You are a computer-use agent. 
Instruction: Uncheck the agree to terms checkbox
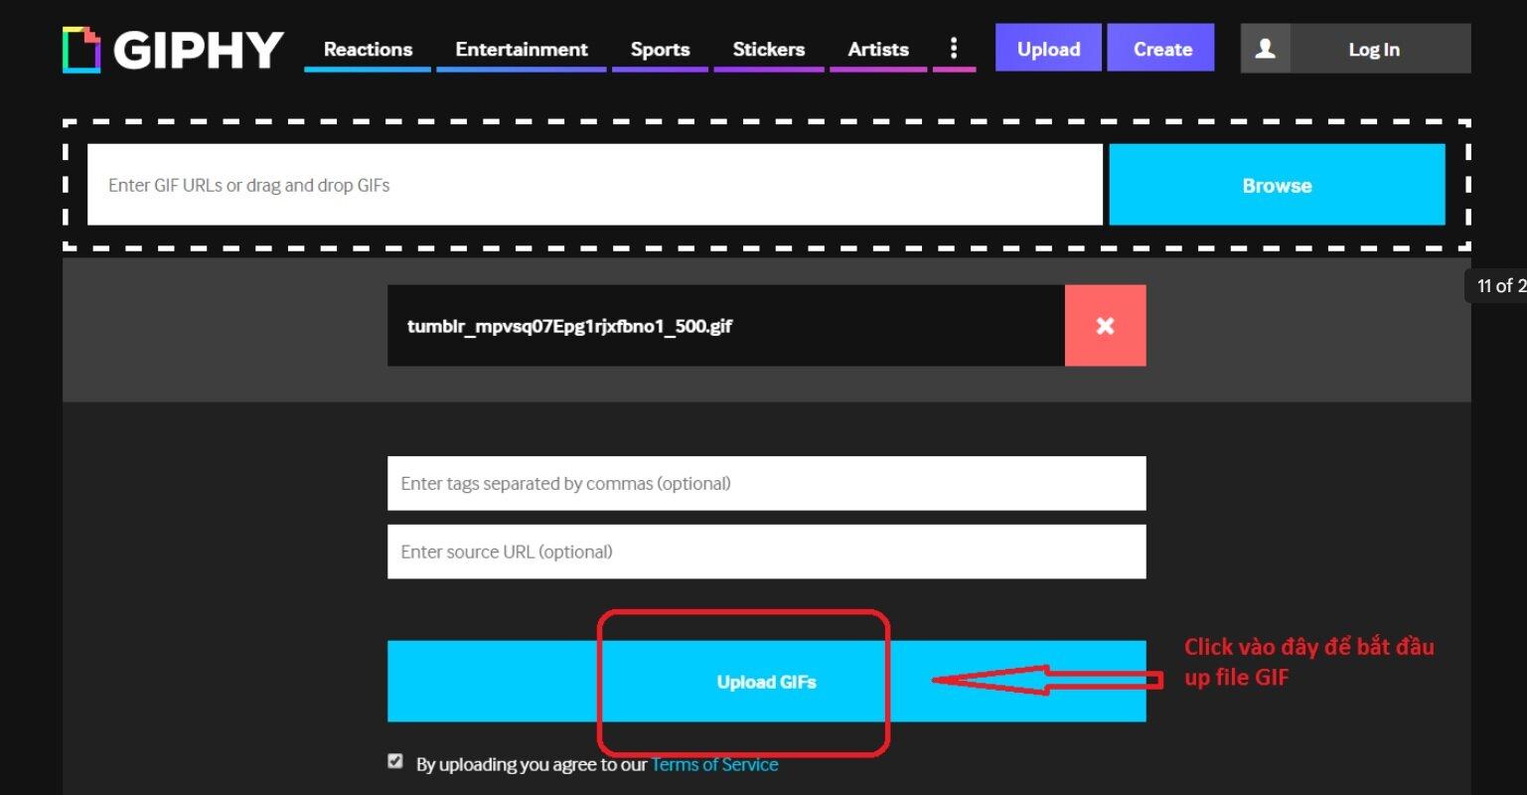(x=395, y=761)
